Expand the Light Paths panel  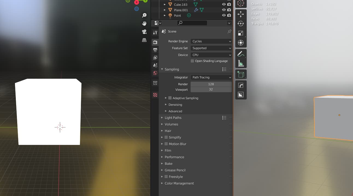[x=162, y=118]
